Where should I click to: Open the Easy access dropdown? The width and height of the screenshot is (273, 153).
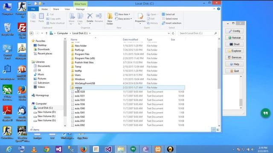point(123,19)
